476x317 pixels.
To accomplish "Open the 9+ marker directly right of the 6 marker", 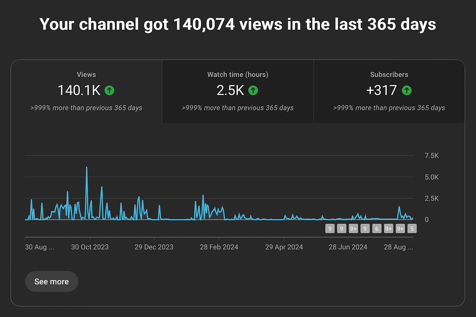I will [x=389, y=229].
